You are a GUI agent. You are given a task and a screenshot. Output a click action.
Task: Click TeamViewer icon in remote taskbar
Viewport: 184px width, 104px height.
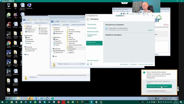[36, 98]
